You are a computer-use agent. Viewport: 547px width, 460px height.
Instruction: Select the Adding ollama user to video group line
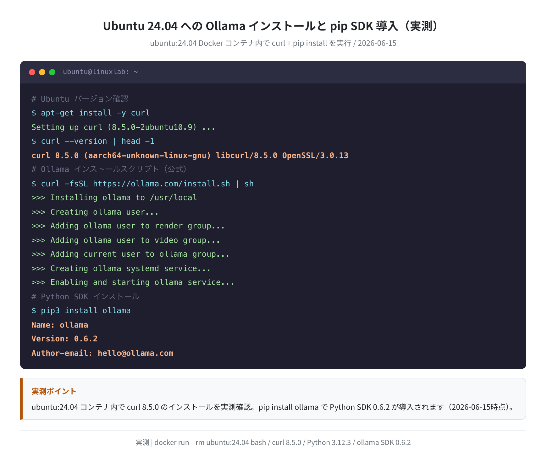click(126, 240)
